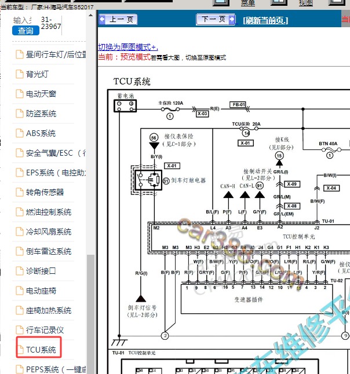Click the TCU系统 diagram title

point(132,82)
